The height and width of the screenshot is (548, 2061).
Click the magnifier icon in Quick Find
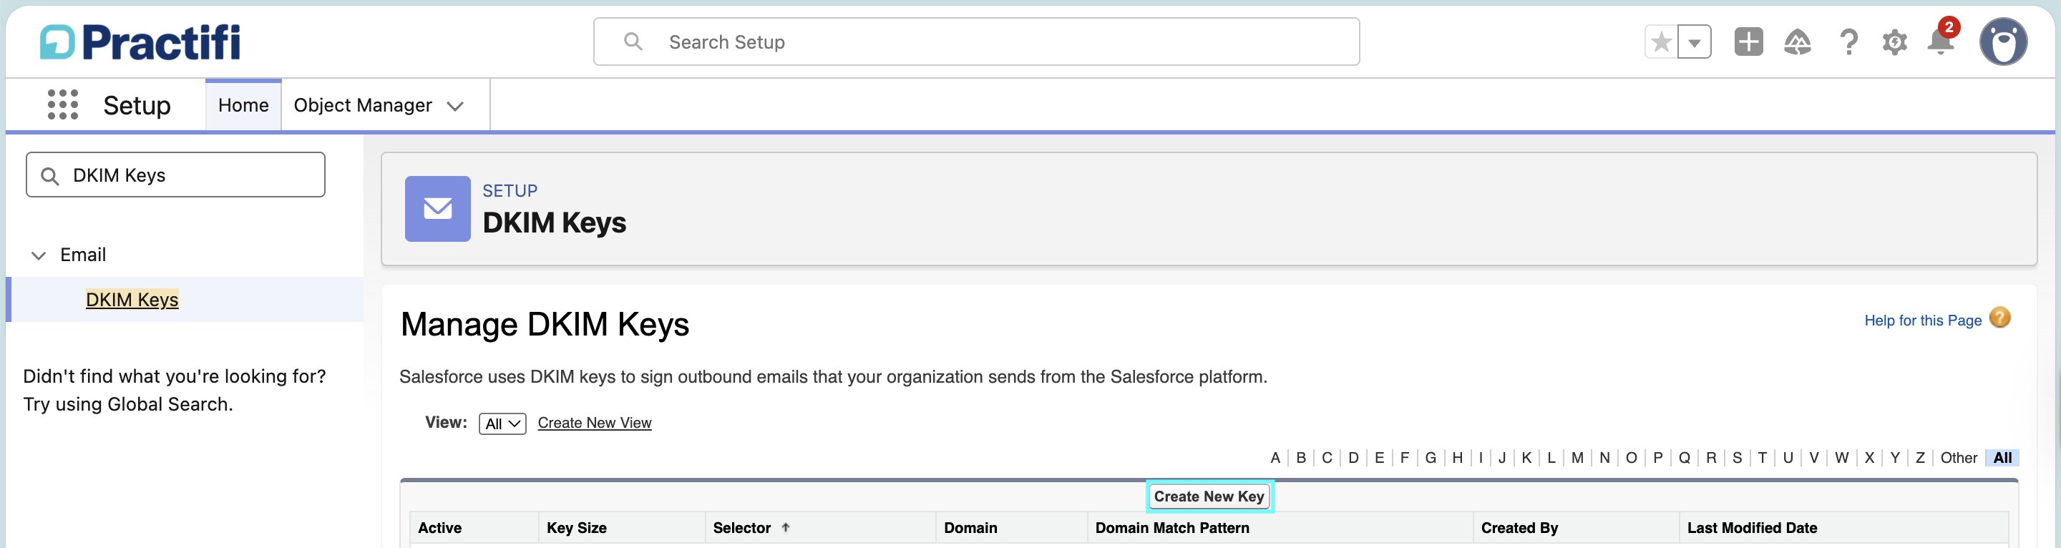point(49,176)
